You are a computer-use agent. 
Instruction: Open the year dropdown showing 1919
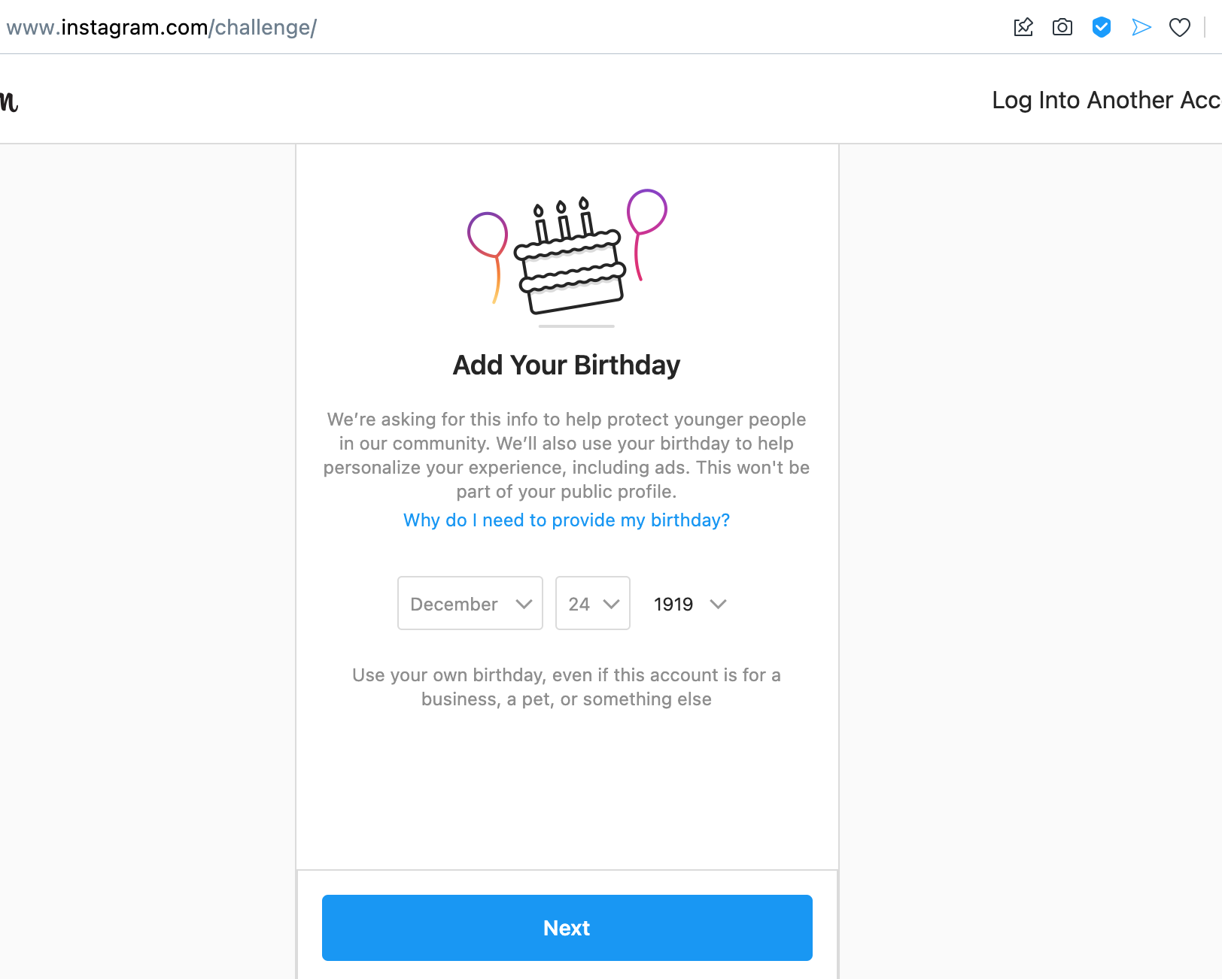click(x=689, y=604)
